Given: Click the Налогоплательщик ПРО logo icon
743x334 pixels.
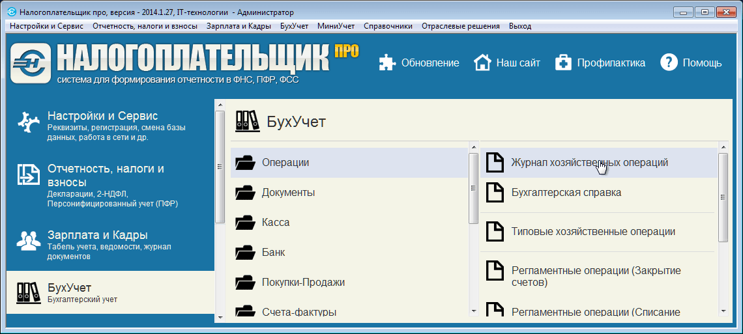Looking at the screenshot, I should (x=31, y=63).
